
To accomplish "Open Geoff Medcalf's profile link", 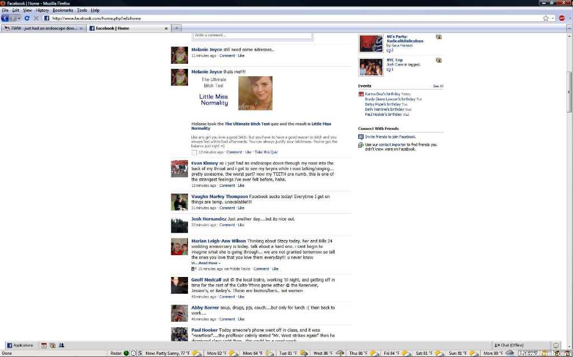I will [206, 280].
